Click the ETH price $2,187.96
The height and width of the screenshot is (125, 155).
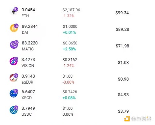(71, 10)
